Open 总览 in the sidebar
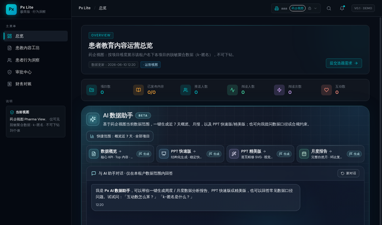Screen dimensions: 382x225 (x=36, y=36)
